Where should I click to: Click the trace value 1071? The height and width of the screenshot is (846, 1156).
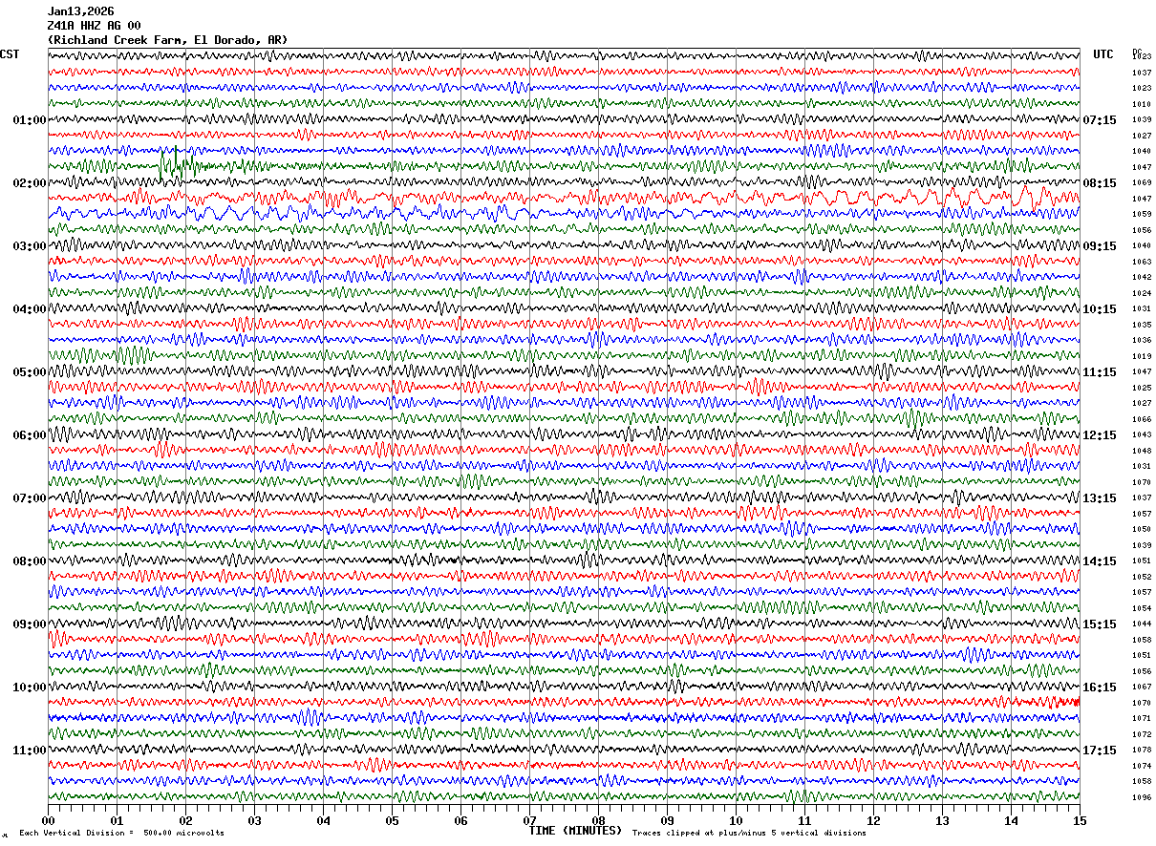pos(1142,718)
